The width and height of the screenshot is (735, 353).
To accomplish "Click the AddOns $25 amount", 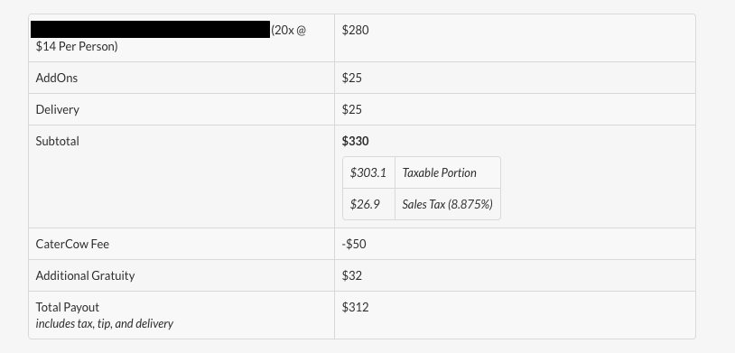I will point(352,78).
